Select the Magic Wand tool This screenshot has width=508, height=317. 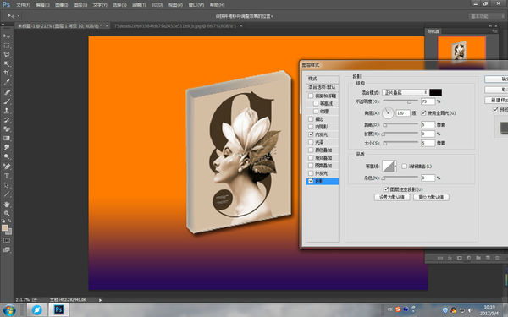(7, 63)
